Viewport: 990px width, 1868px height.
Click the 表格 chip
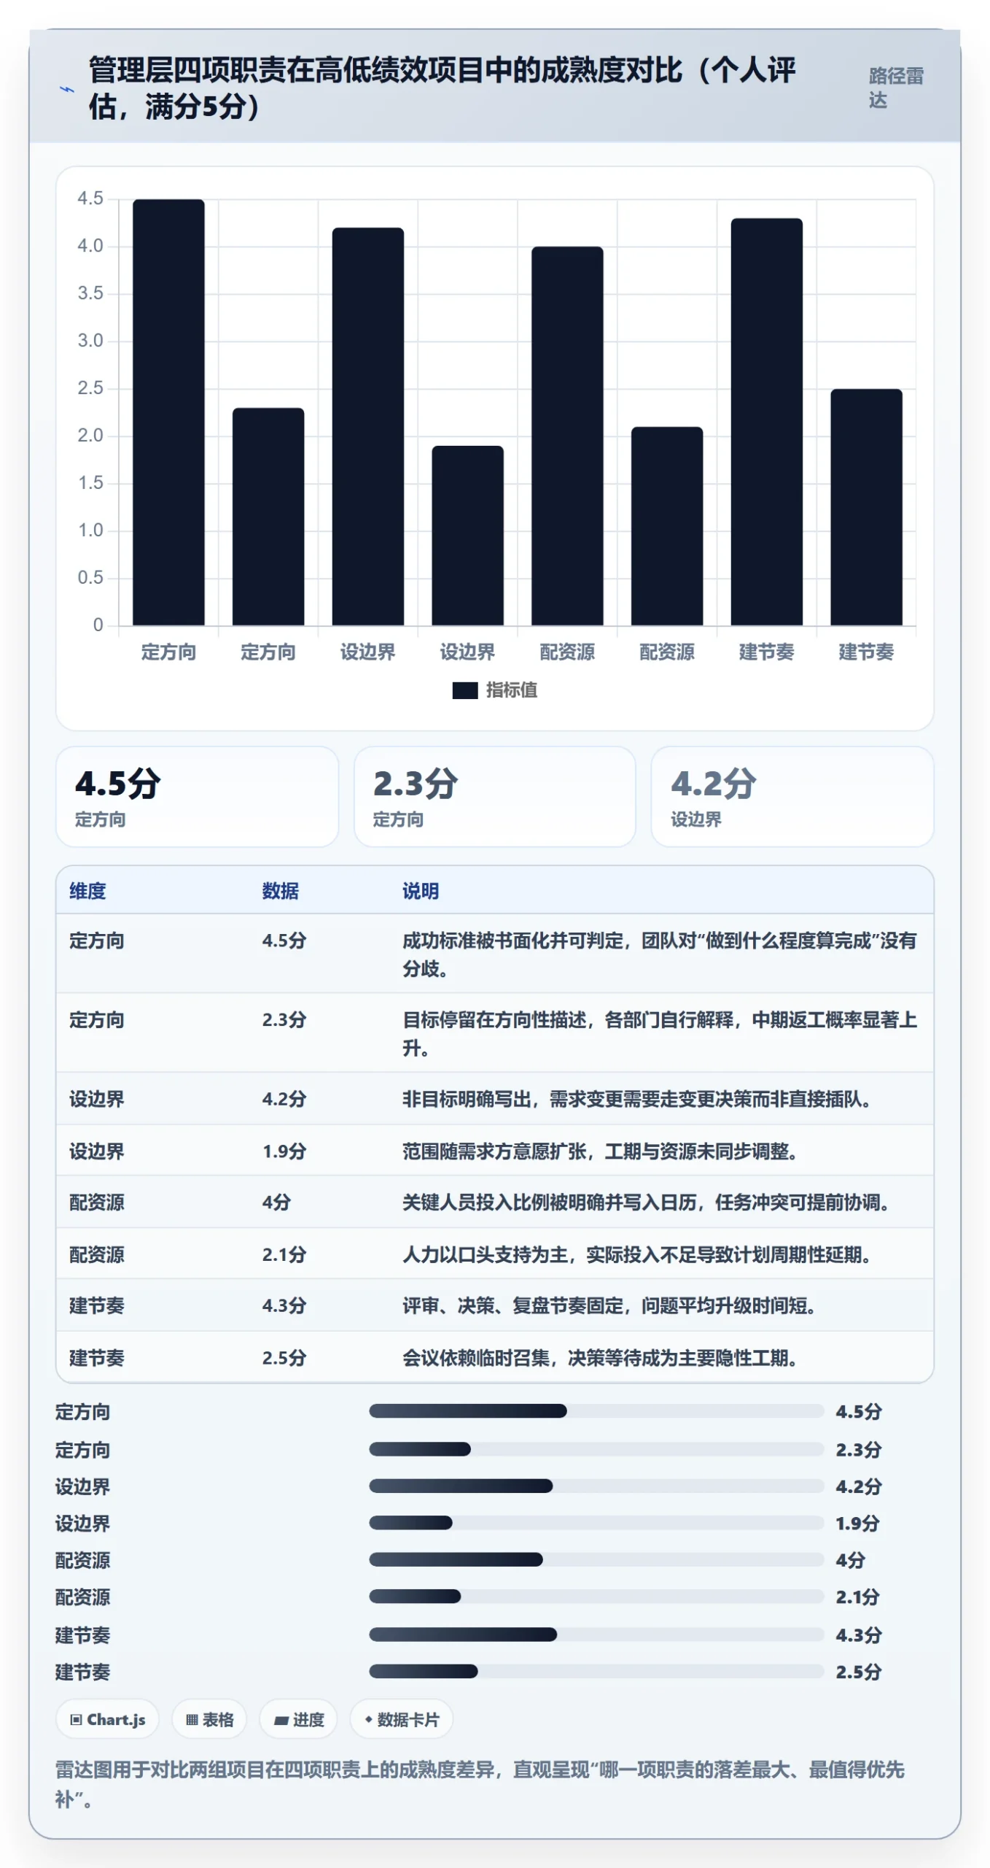click(209, 1719)
